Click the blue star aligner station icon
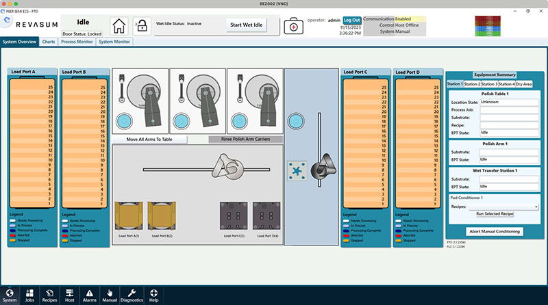 point(297,171)
